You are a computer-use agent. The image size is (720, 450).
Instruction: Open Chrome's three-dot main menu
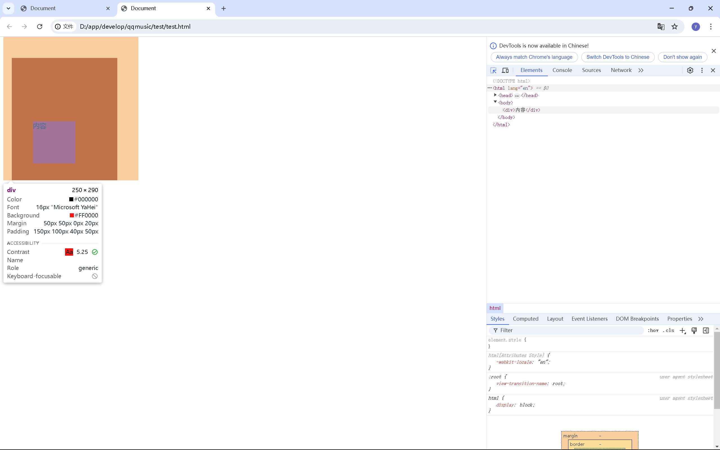click(x=711, y=26)
